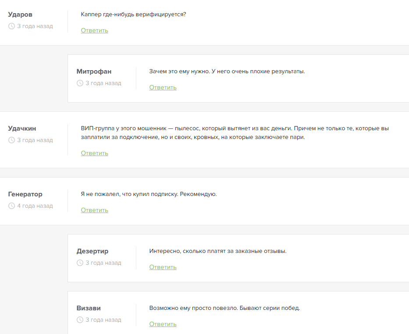Click Ответить under Митрофан's comment
Viewport: 409px width, 334px height.
[163, 88]
